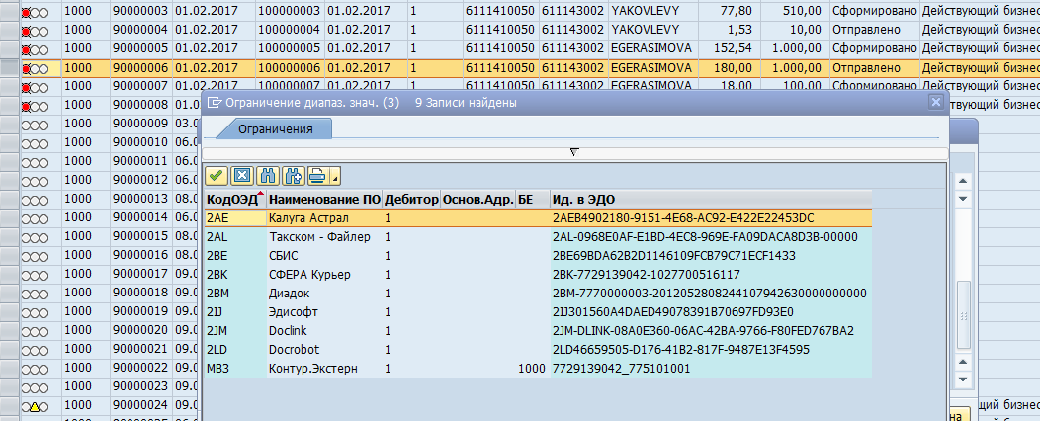Select row 90000006 using its left row selector
This screenshot has width=1040, height=421.
[9, 68]
